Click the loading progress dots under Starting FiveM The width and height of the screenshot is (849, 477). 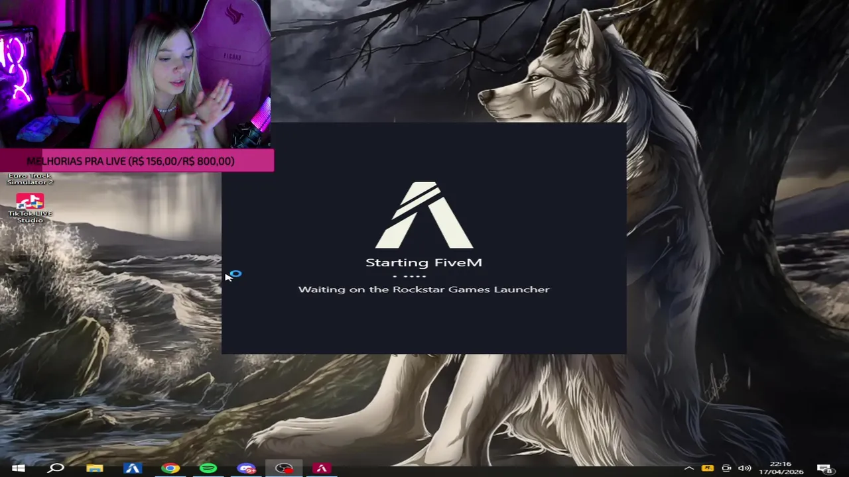(409, 276)
